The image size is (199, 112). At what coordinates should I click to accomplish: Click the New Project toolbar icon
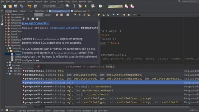[10, 6]
